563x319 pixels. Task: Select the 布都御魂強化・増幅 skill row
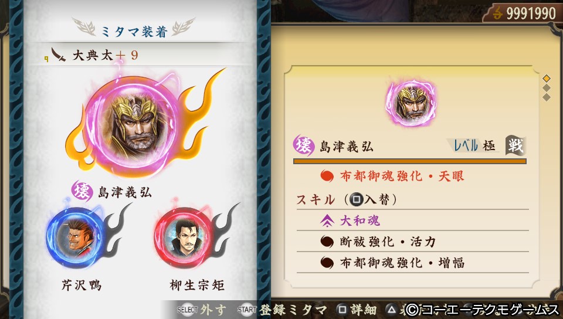(412, 262)
